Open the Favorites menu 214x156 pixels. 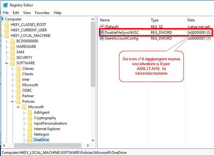tap(42, 13)
